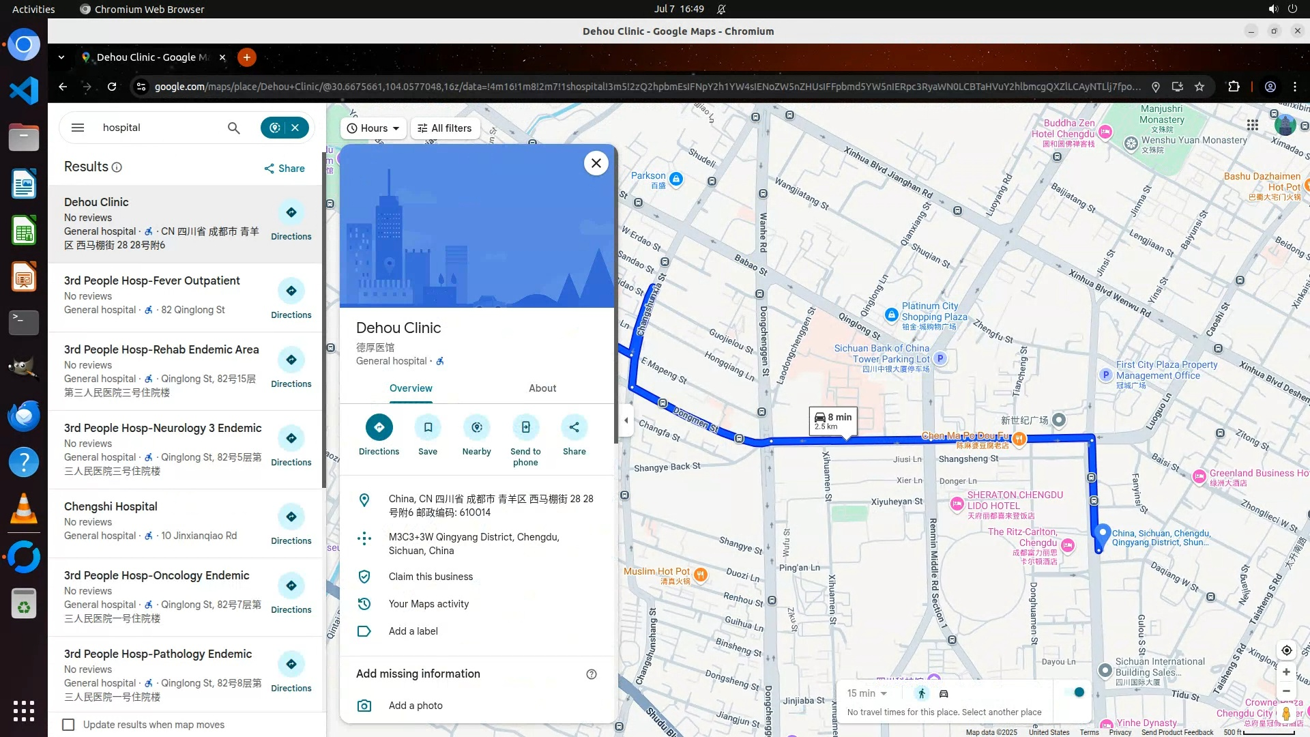Toggle the nearby search filter chip
The width and height of the screenshot is (1310, 737).
pos(275,128)
